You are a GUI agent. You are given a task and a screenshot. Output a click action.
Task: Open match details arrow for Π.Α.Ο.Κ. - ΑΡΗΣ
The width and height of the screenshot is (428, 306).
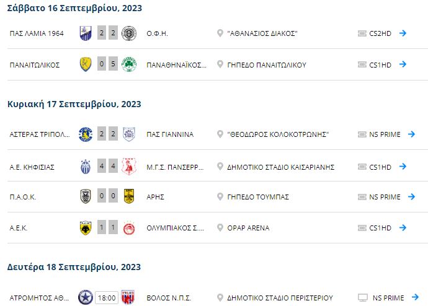(411, 196)
